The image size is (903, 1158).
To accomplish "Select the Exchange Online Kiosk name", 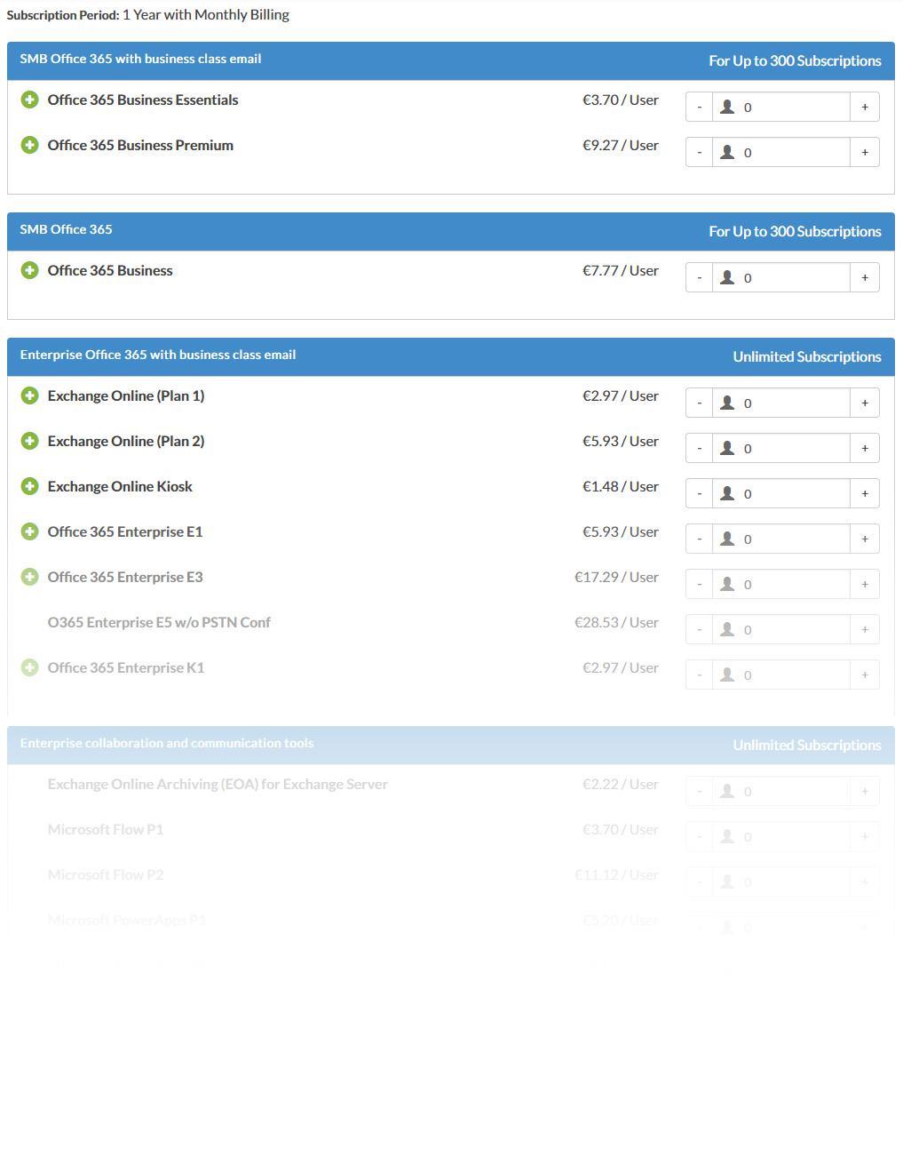I will (x=120, y=486).
